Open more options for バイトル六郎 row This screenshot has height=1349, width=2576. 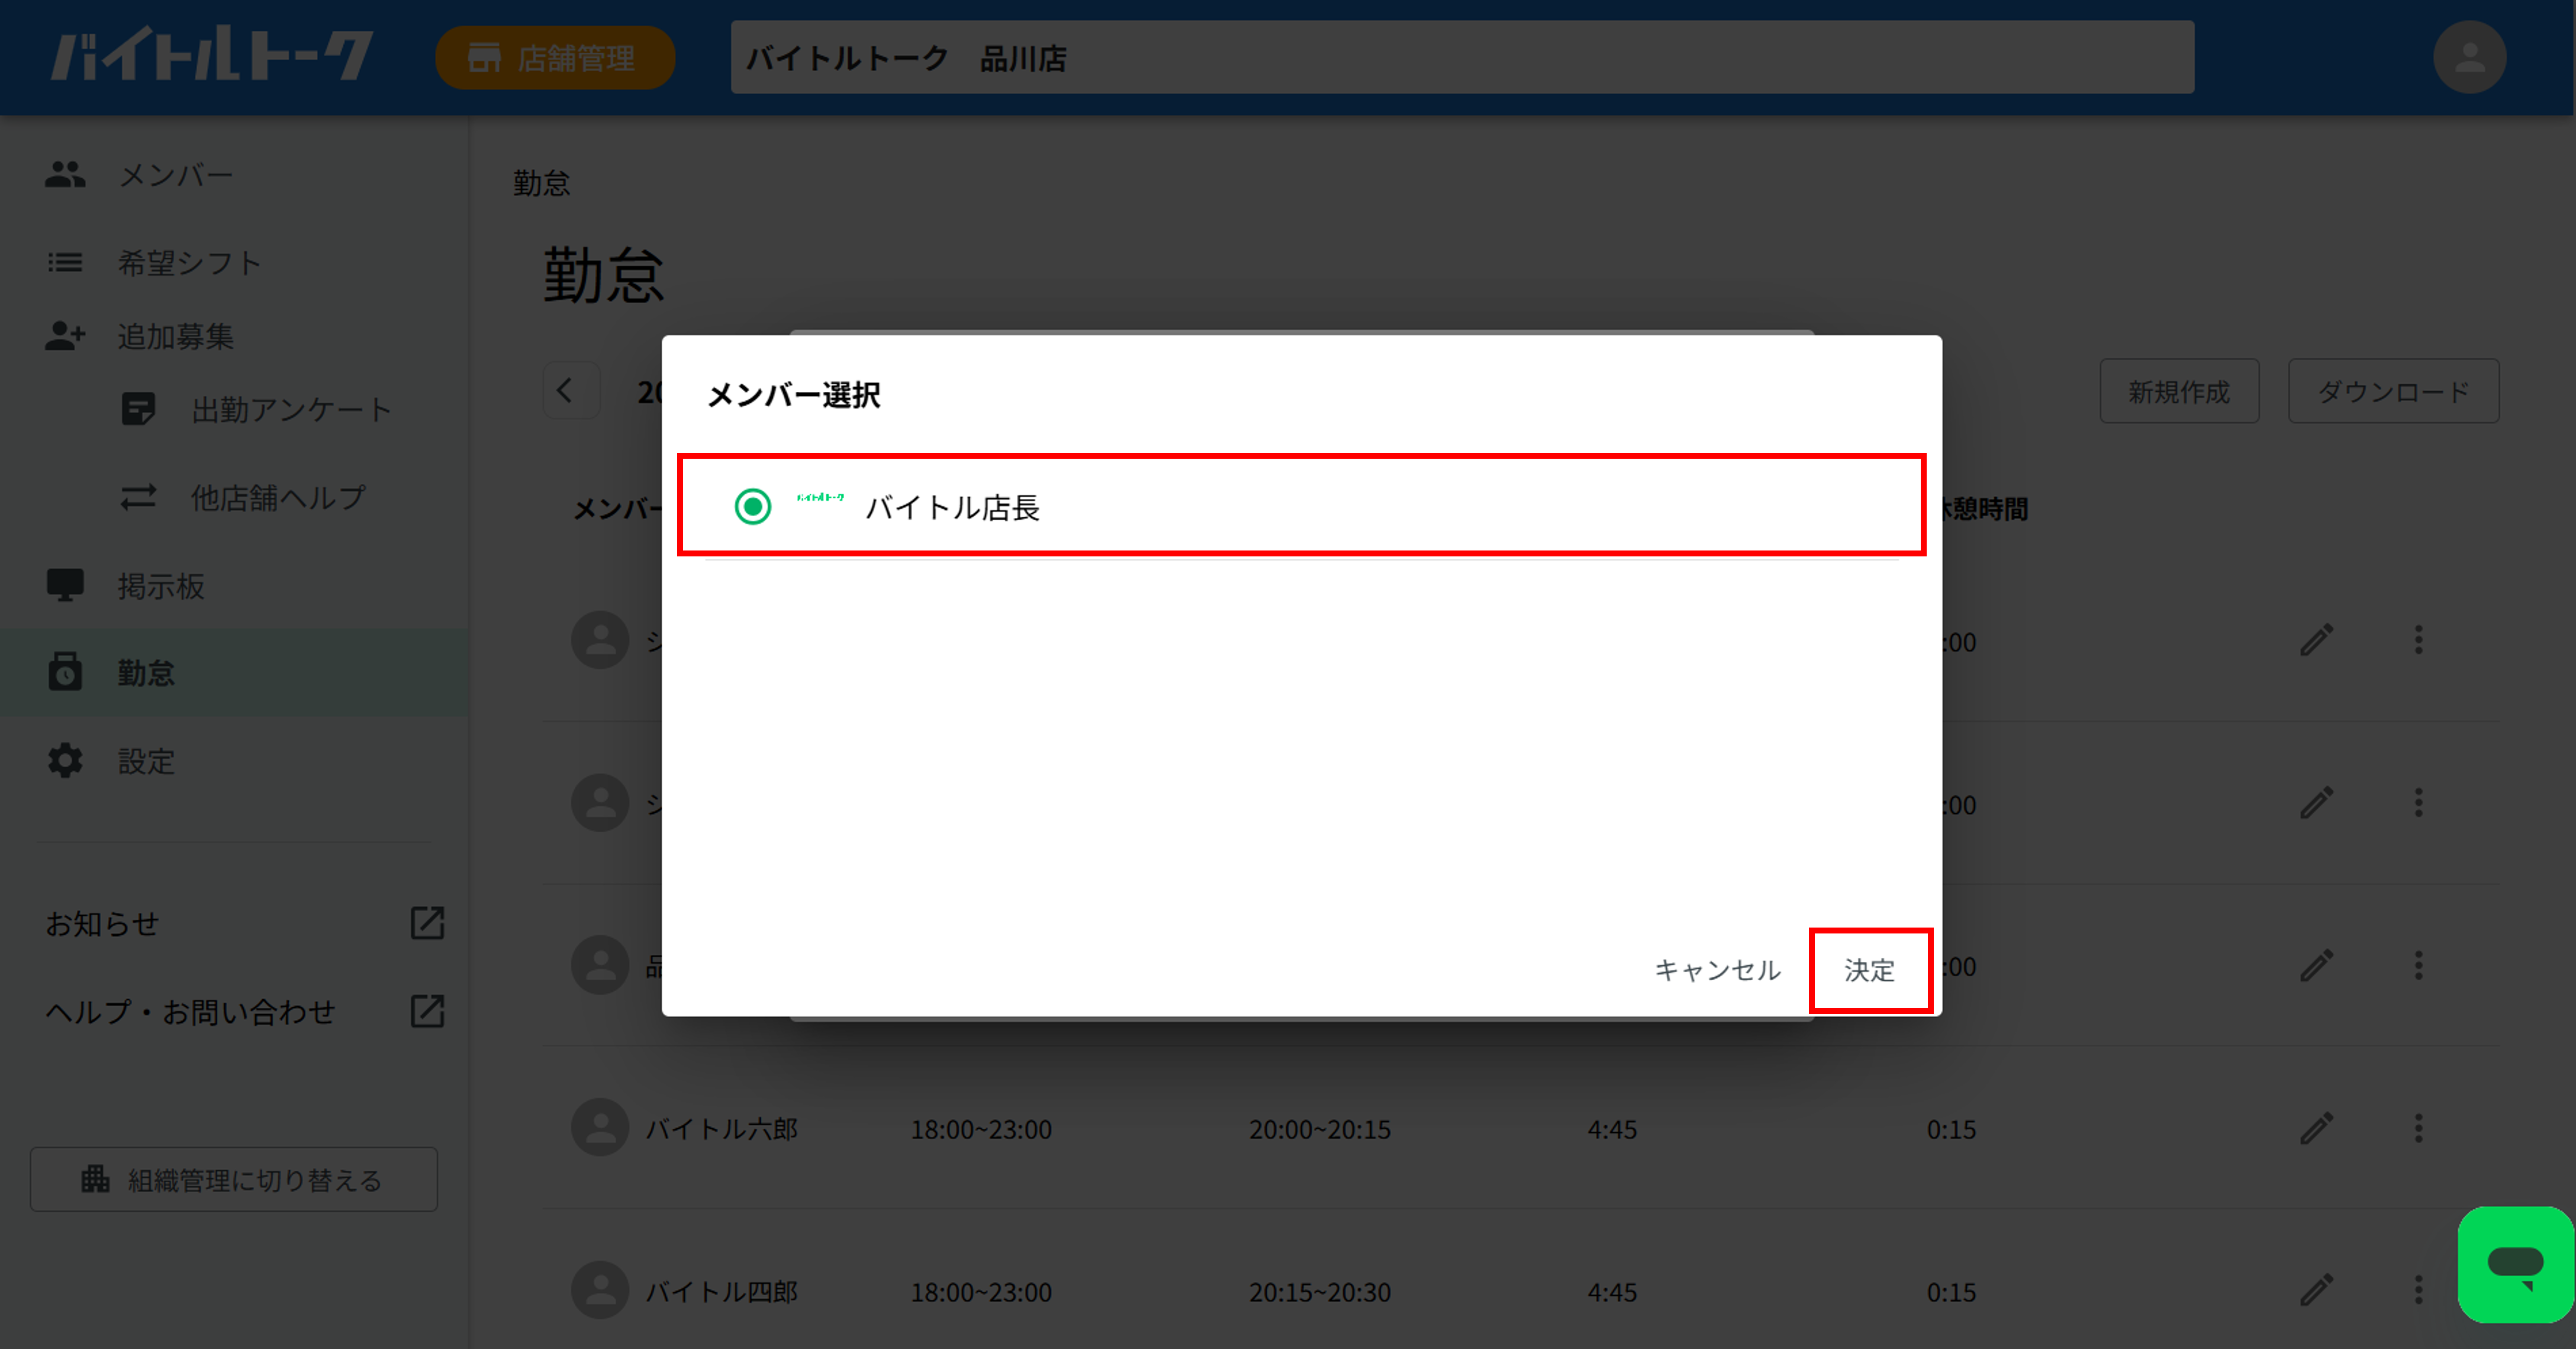(x=2418, y=1129)
